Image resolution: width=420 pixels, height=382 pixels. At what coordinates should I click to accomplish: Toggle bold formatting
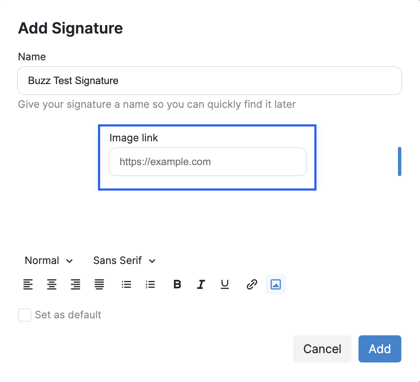[177, 284]
